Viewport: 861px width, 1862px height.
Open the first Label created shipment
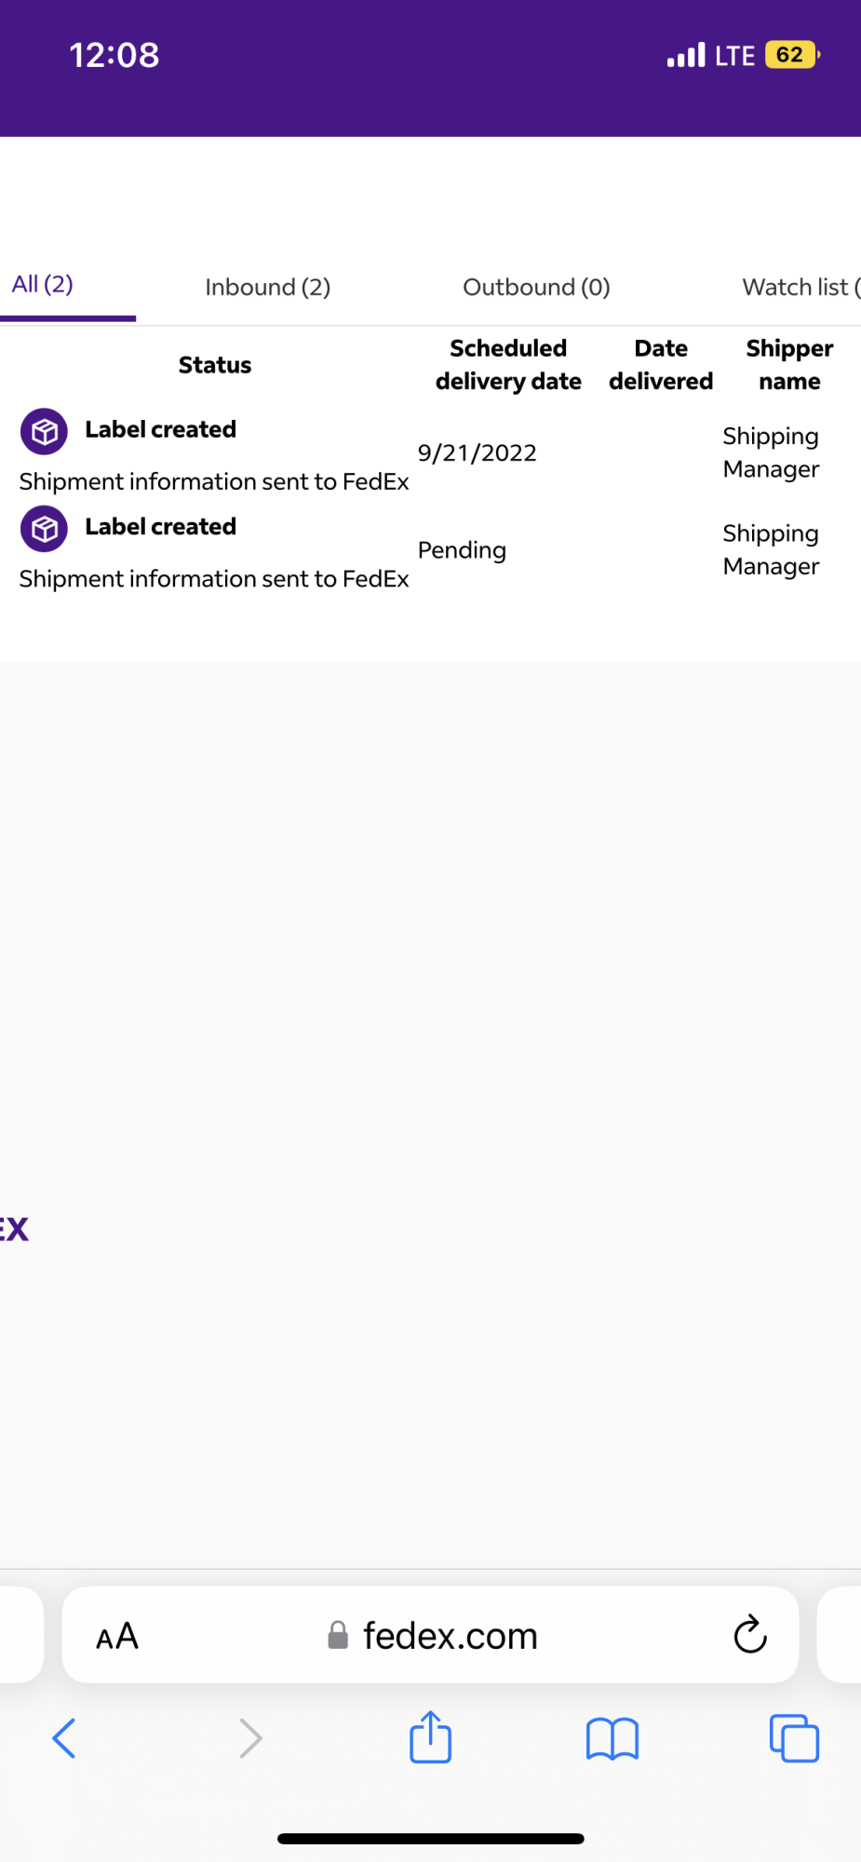coord(160,429)
